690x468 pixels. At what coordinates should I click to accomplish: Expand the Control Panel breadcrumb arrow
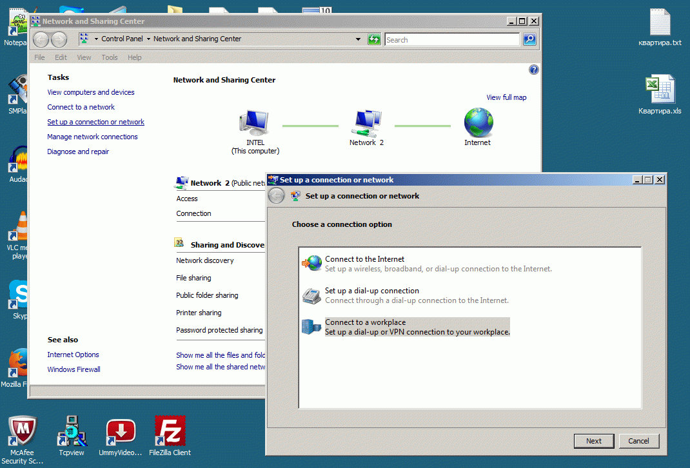tap(148, 39)
